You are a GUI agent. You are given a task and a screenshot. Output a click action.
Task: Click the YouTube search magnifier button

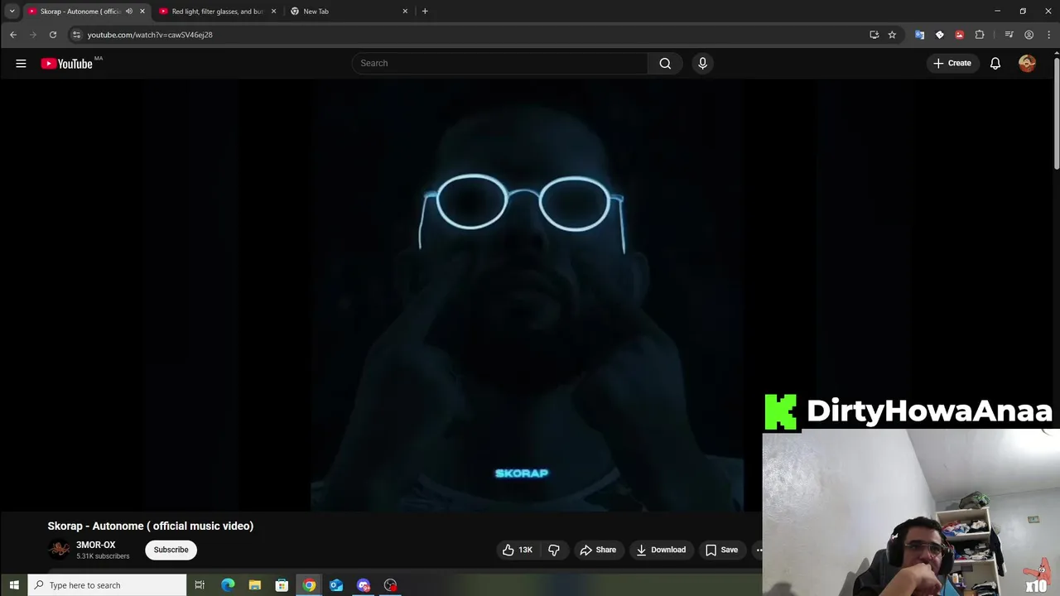665,63
